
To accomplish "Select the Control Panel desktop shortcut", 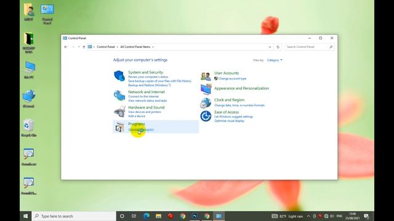I will (47, 14).
